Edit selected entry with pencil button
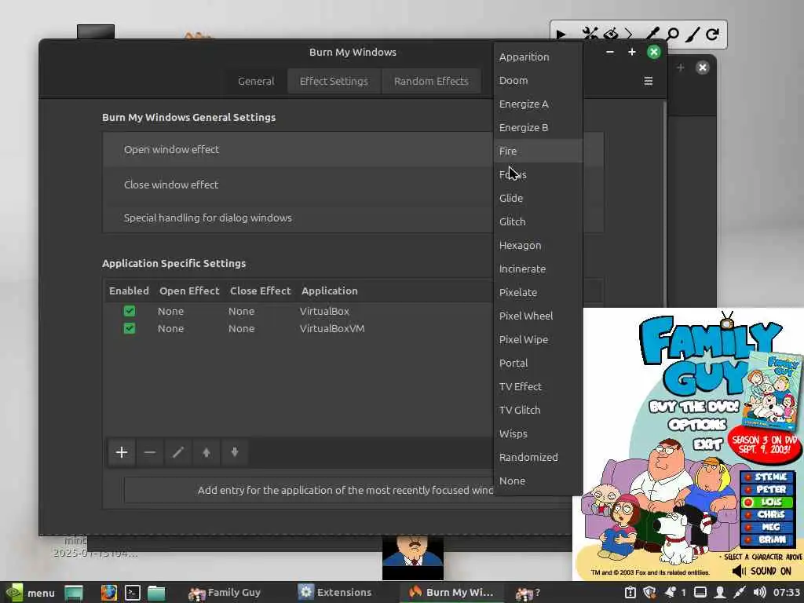The width and height of the screenshot is (804, 603). [178, 452]
